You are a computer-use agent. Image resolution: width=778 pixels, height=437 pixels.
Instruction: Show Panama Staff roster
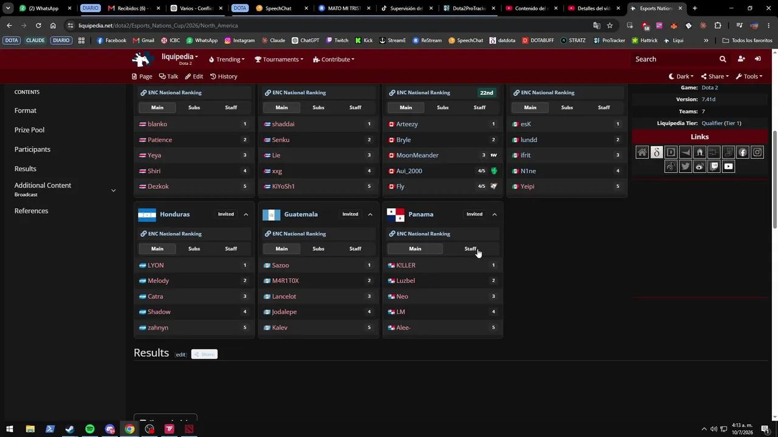point(470,249)
